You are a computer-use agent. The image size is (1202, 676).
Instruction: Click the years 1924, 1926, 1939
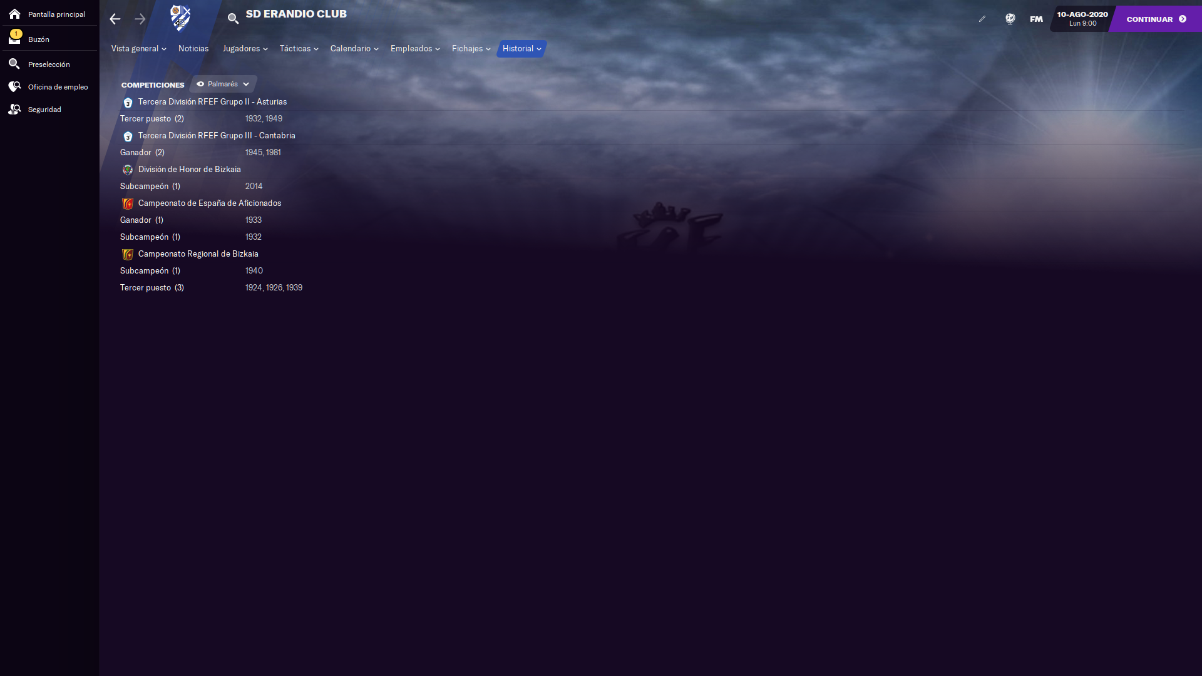(274, 288)
